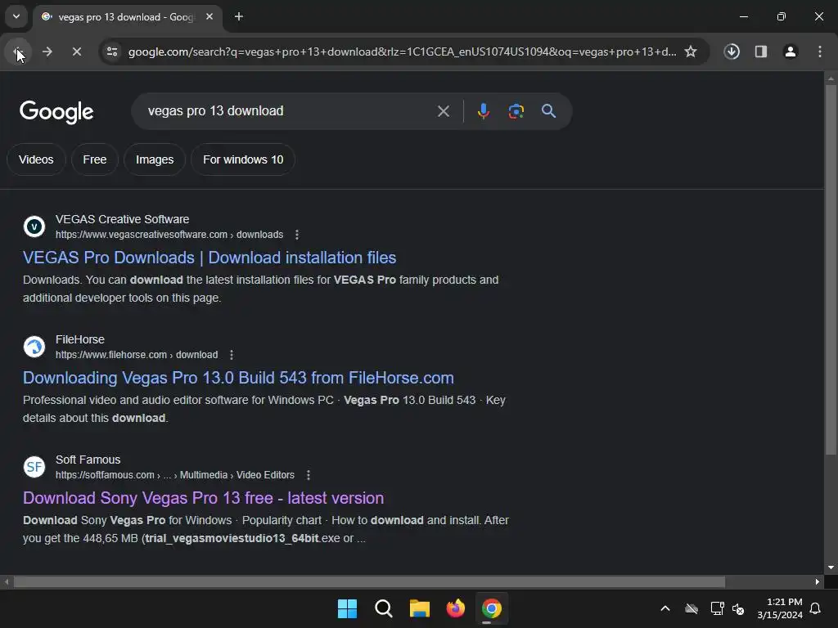Image resolution: width=838 pixels, height=628 pixels.
Task: Open more options for Soft Famous result
Action: pyautogui.click(x=309, y=475)
